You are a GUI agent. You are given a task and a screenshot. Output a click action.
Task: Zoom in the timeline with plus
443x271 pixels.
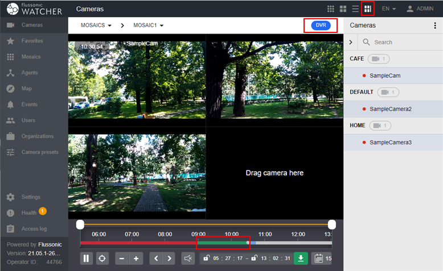pos(136,259)
